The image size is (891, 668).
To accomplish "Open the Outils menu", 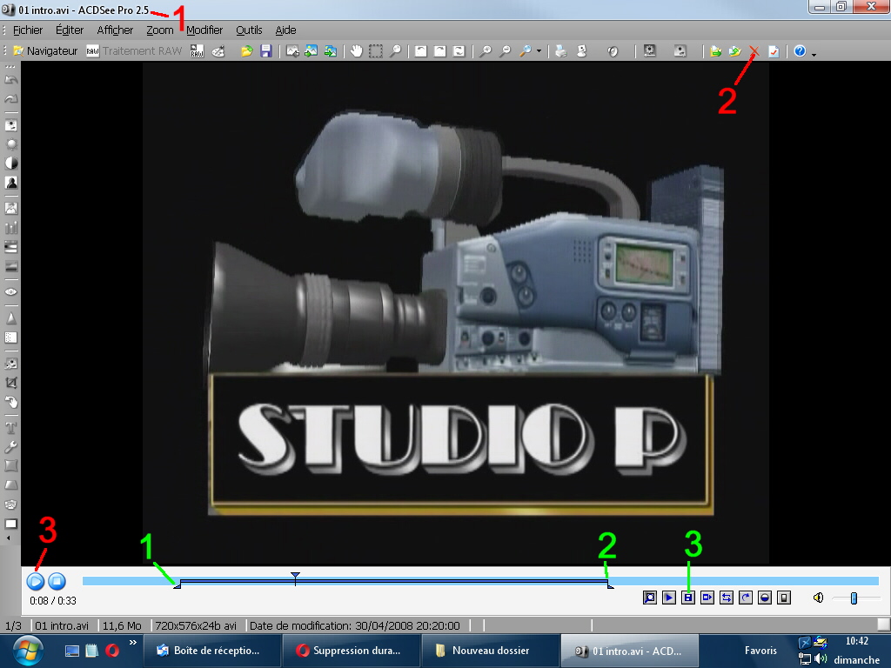I will (x=249, y=30).
